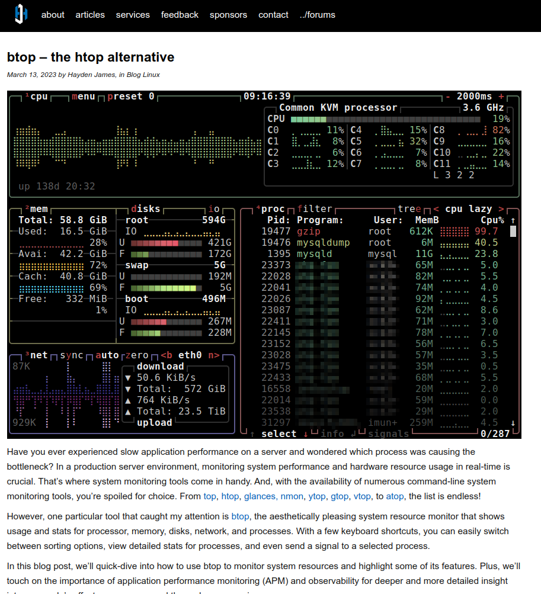Follow the htop link
541x594 pixels.
230,496
